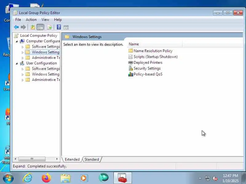The width and height of the screenshot is (246, 184).
Task: Toggle Show/Hide Action Pane toolbar icon
Action: (66, 27)
